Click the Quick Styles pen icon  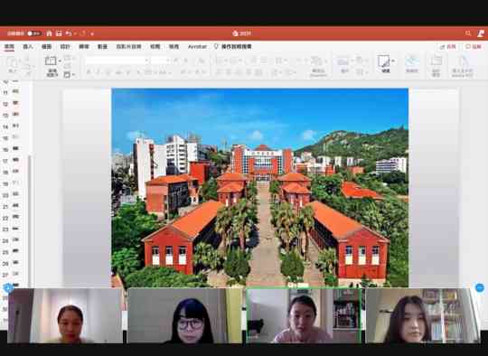384,61
